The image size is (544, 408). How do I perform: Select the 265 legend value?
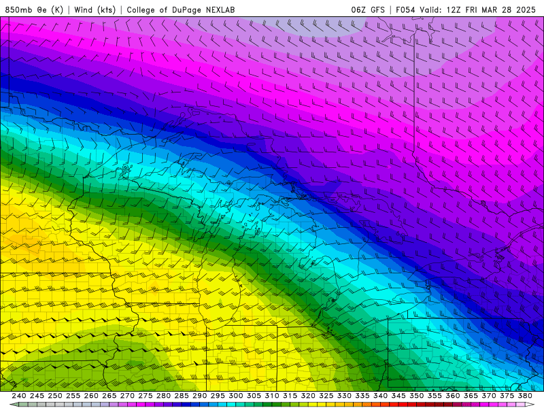click(109, 396)
